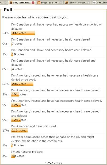Click the 286 votes result bar
107x165 pixels.
[22, 84]
